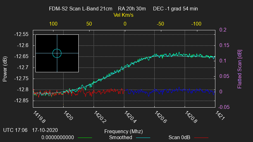The height and width of the screenshot is (142, 253).
Task: Click the flatted scan tick '0.1'
Action: pos(223,61)
